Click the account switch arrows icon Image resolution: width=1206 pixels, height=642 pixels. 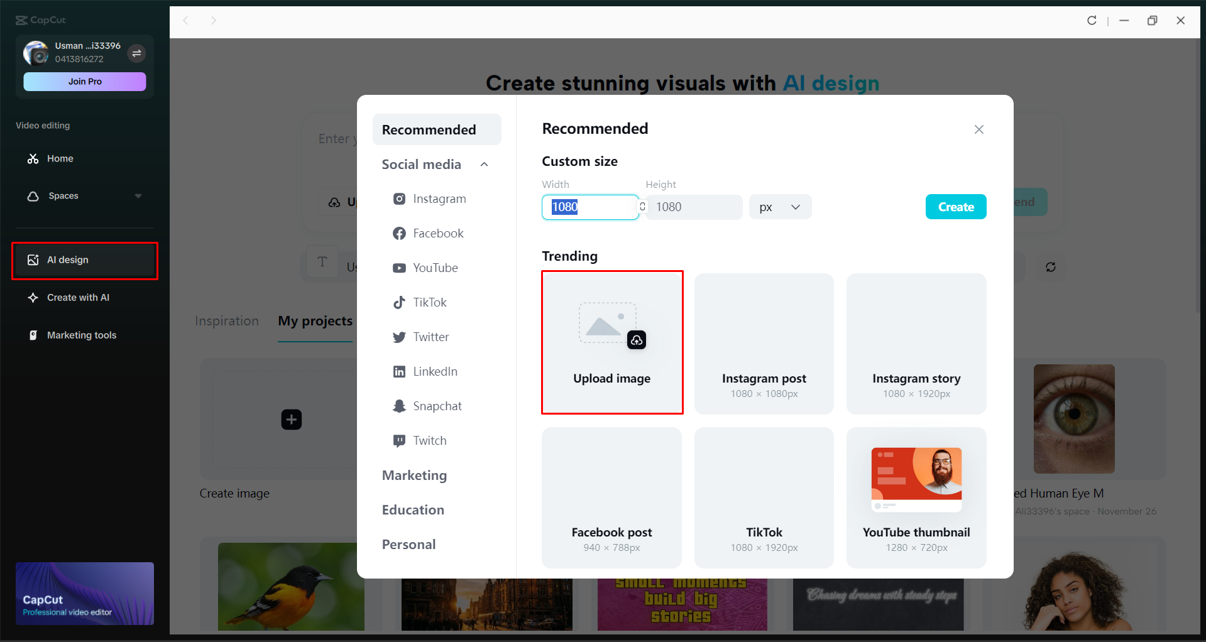136,53
